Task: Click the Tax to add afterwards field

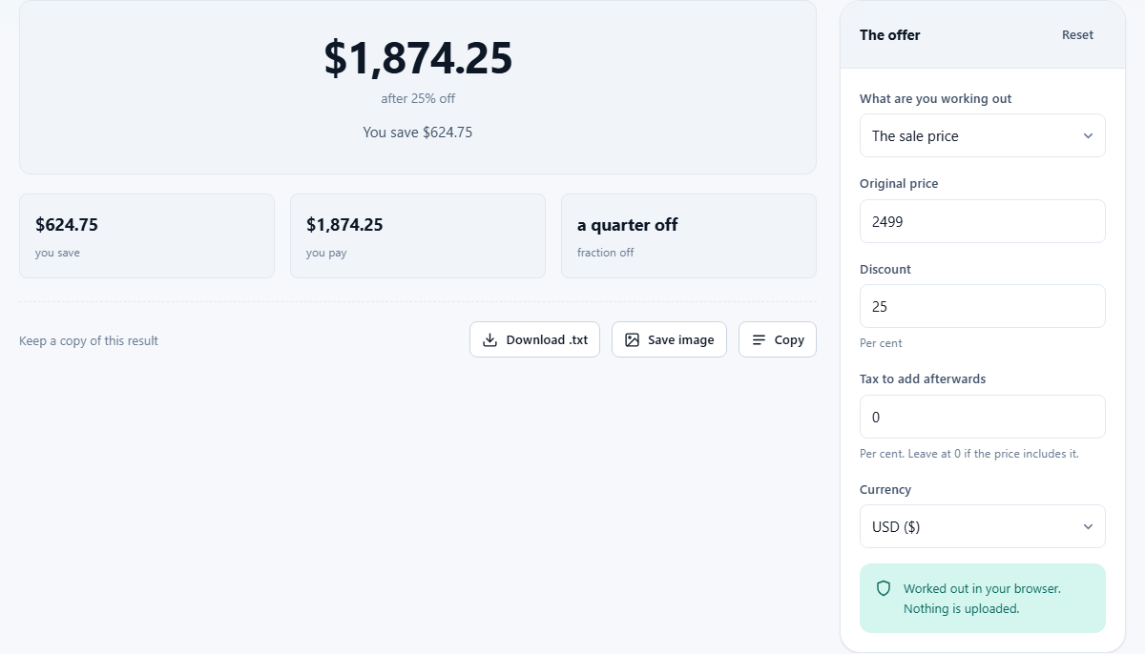Action: [x=983, y=417]
